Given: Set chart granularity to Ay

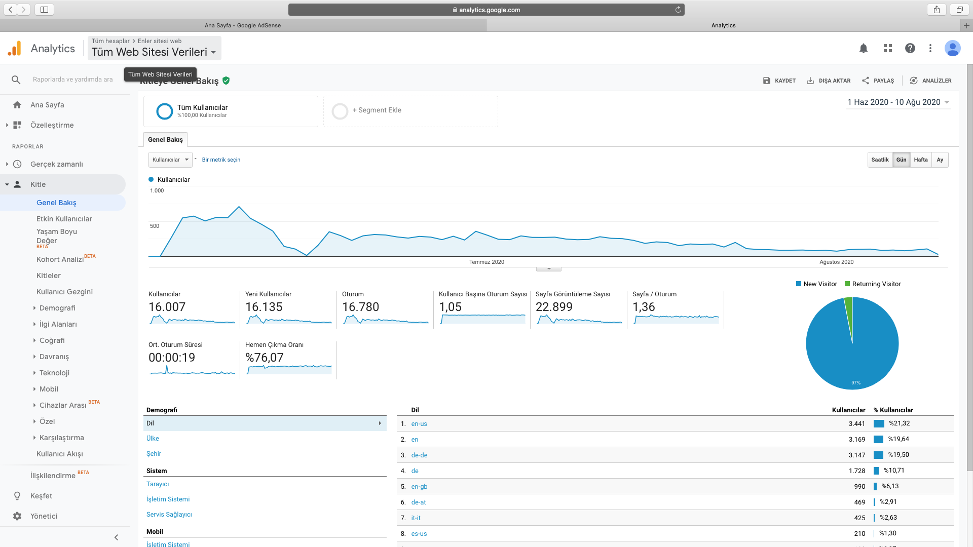Looking at the screenshot, I should pos(940,160).
